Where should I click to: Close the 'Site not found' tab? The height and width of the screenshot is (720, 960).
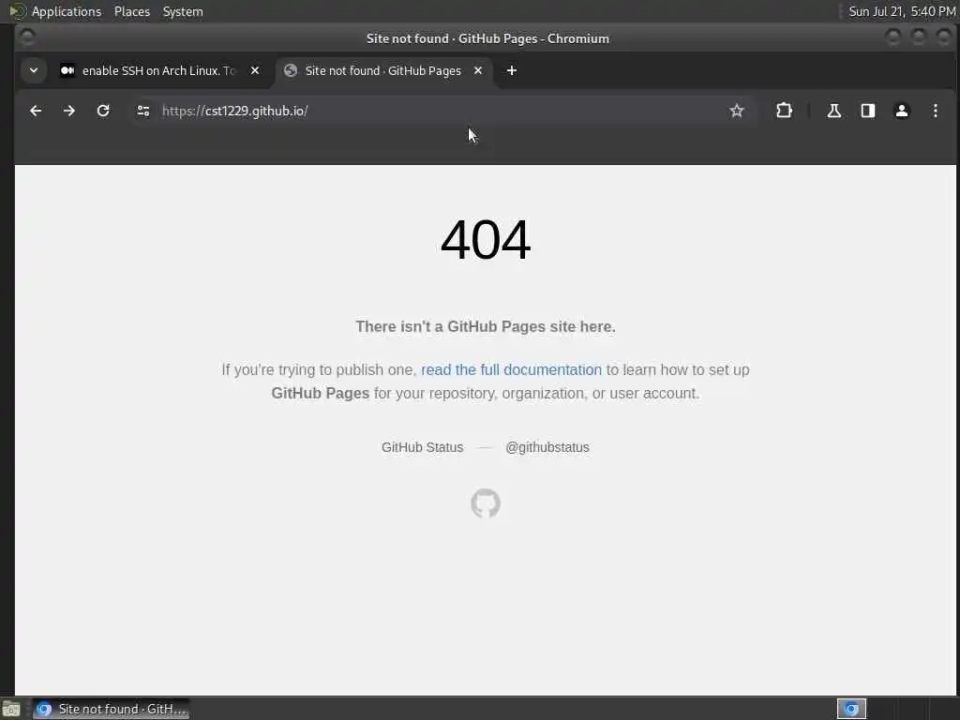[478, 71]
